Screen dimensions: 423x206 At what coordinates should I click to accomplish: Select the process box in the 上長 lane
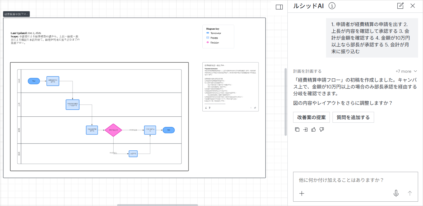click(x=73, y=104)
